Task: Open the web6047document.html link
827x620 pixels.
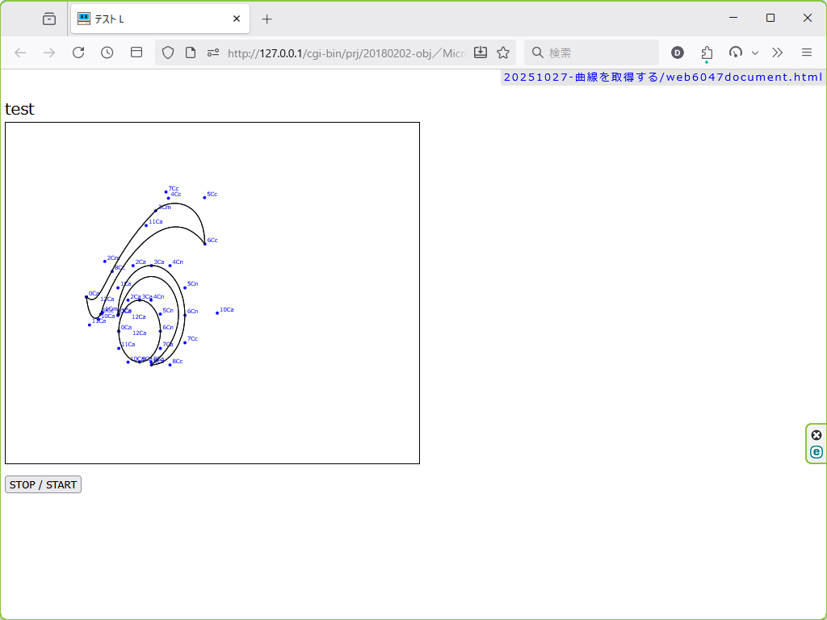Action: pyautogui.click(x=662, y=77)
